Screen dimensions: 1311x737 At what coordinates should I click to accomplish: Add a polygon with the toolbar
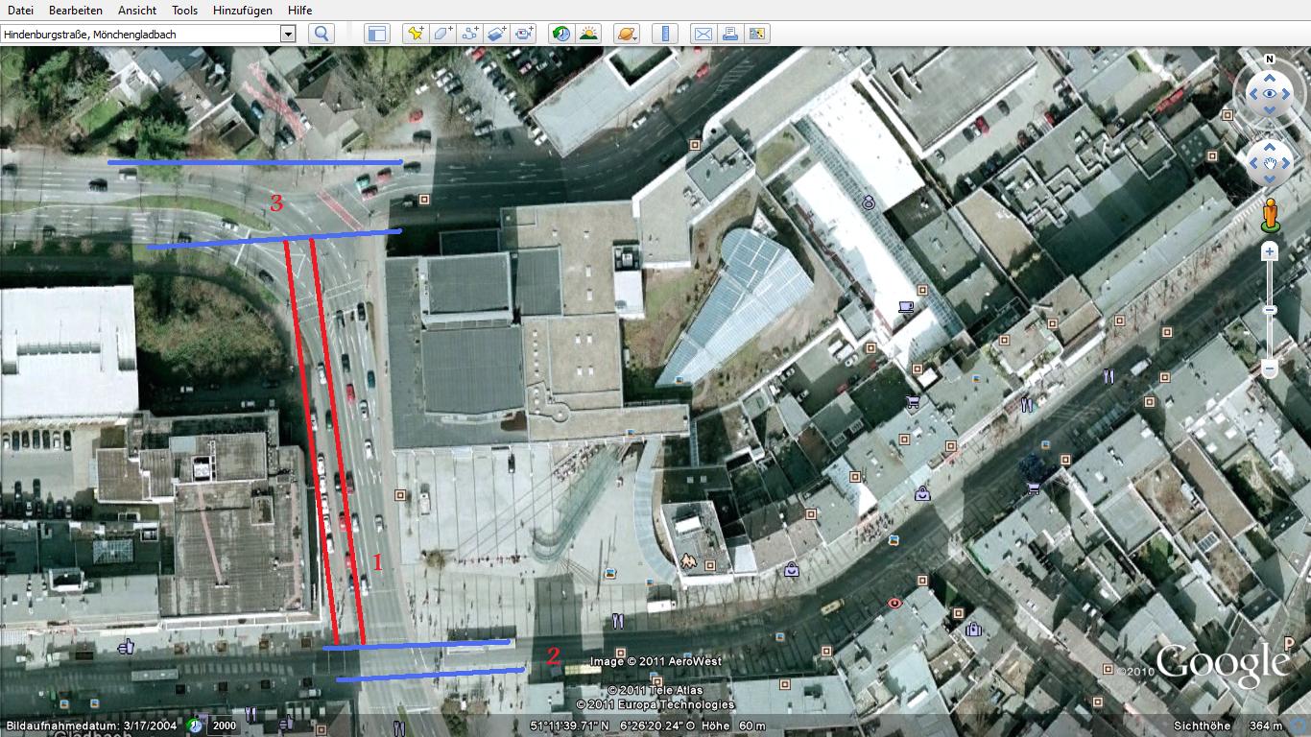pos(442,34)
